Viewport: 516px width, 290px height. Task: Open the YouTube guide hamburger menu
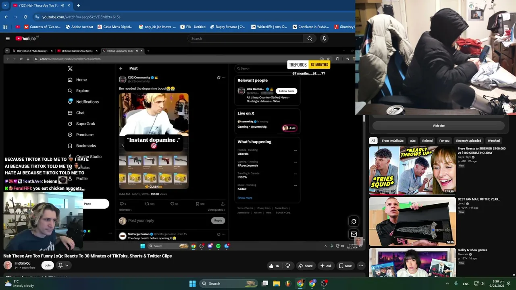(x=8, y=39)
